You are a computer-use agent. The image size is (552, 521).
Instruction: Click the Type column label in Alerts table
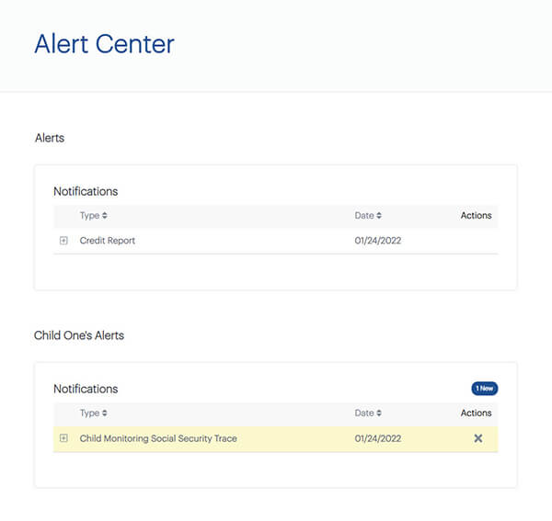click(89, 216)
